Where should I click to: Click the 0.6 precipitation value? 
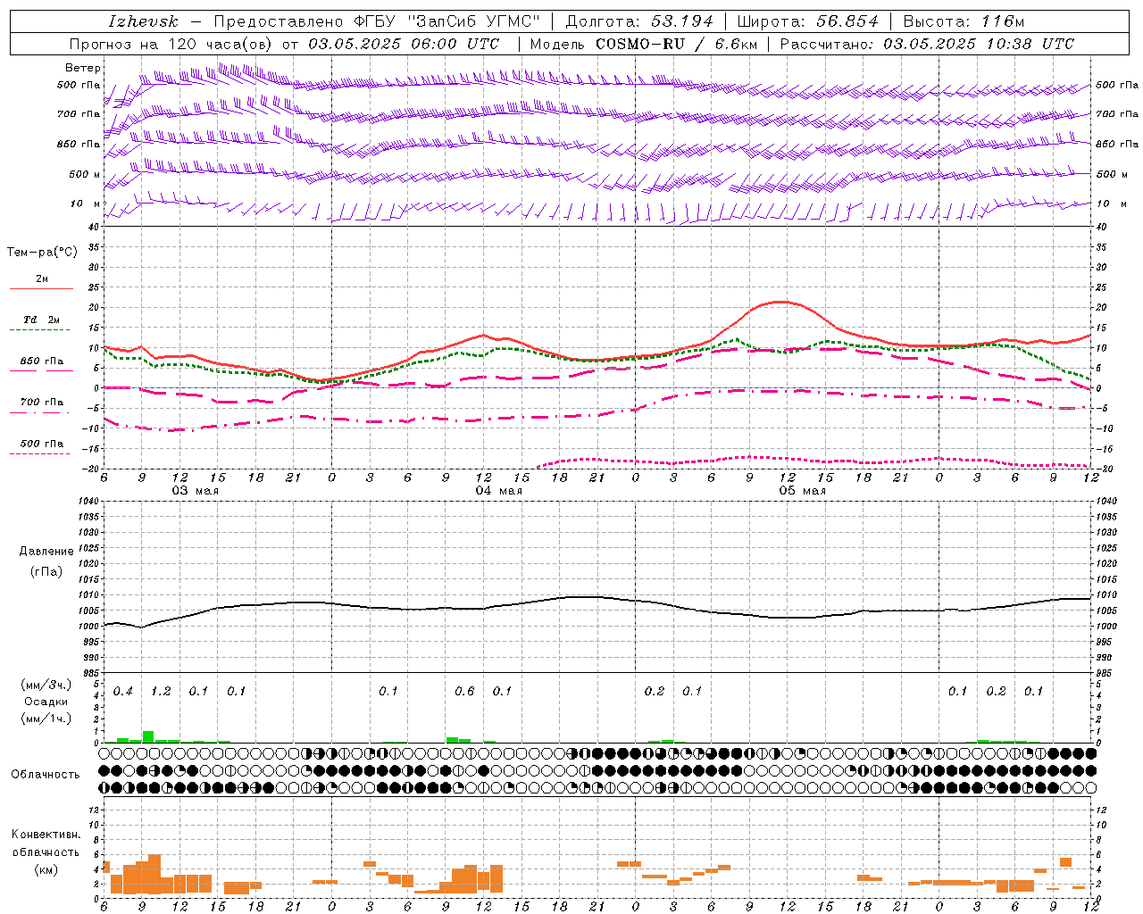click(x=464, y=691)
